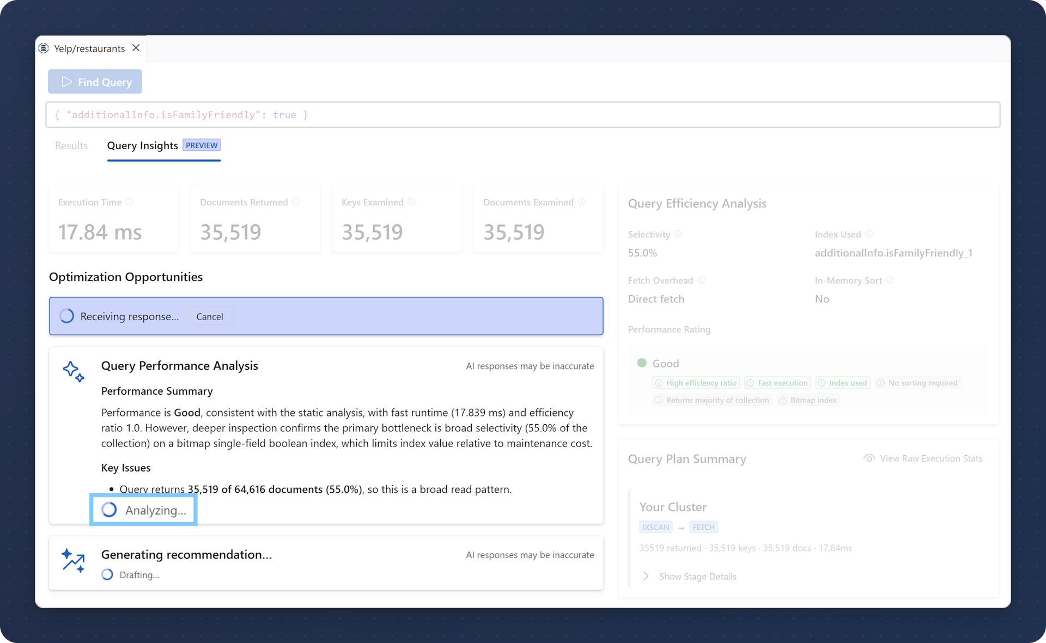Viewport: 1046px width, 643px height.
Task: Click the Find Query button
Action: (x=95, y=82)
